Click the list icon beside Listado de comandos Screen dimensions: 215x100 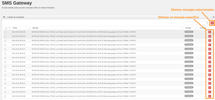[4, 17]
